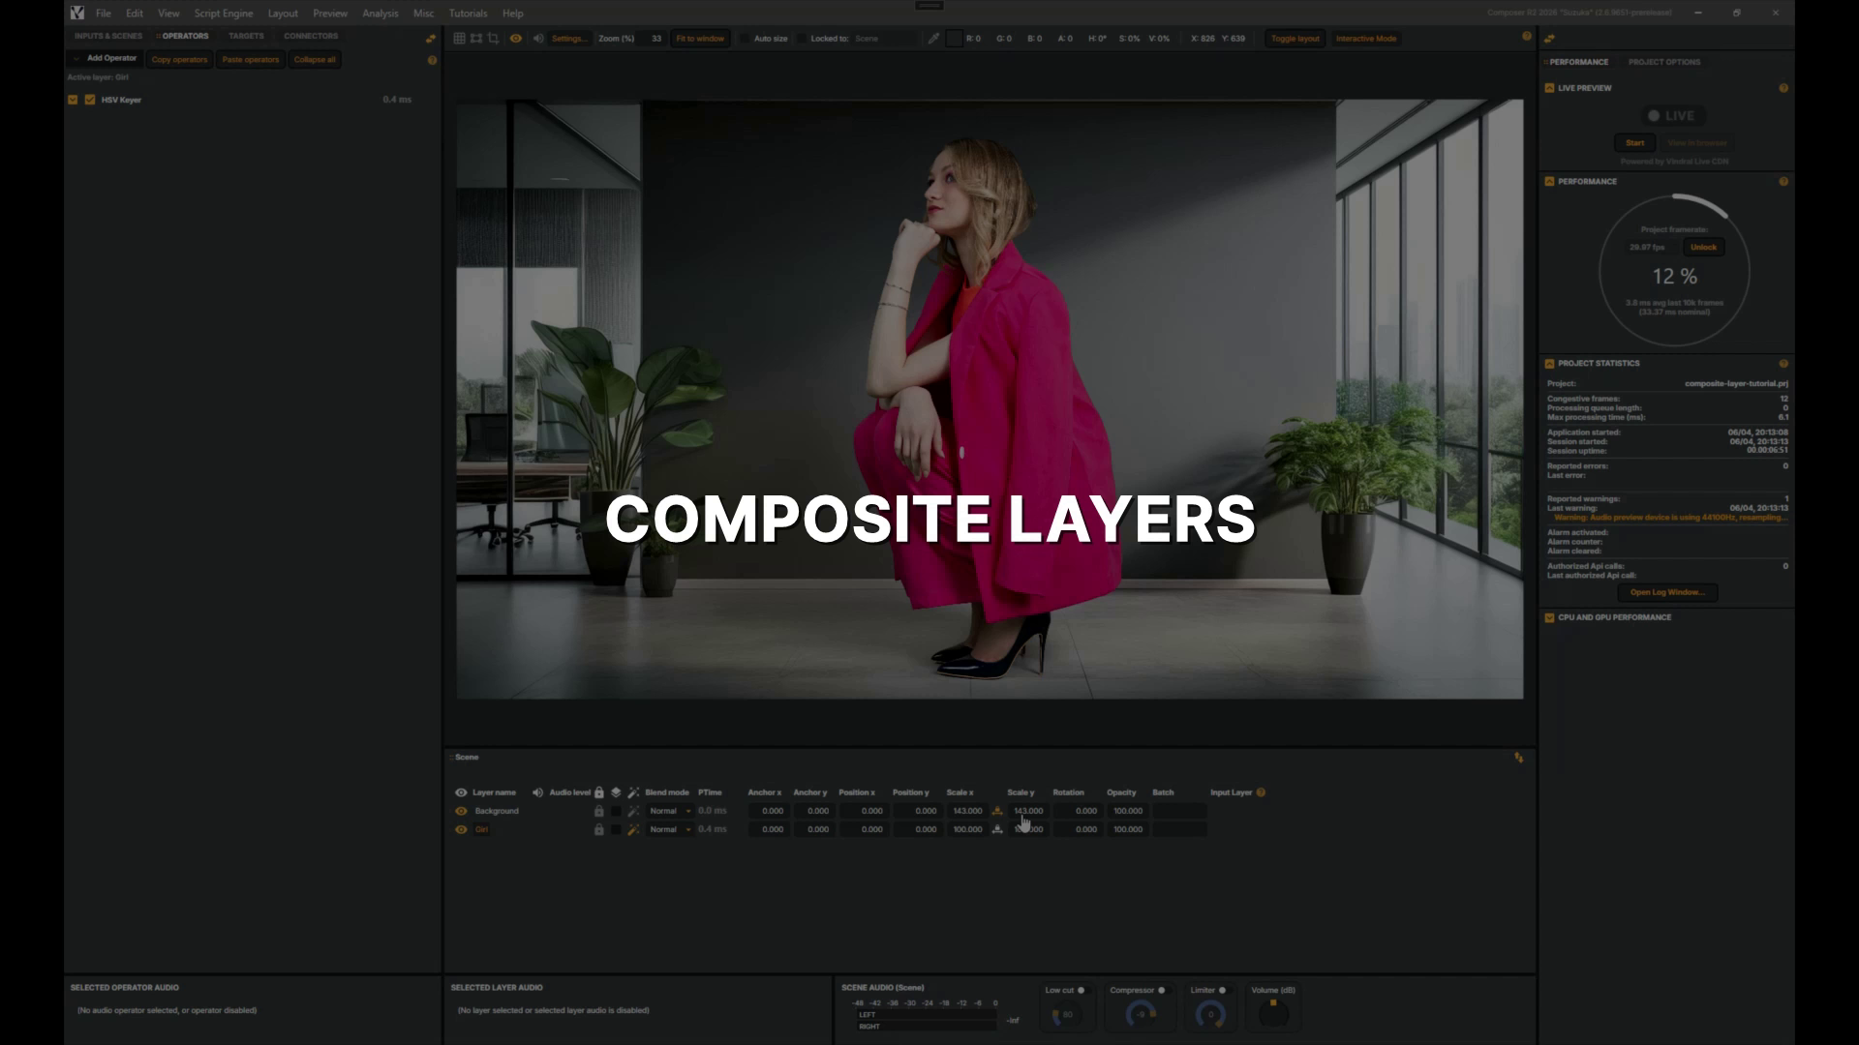1859x1045 pixels.
Task: Click the grid overlay icon in preview toolbar
Action: click(x=460, y=39)
